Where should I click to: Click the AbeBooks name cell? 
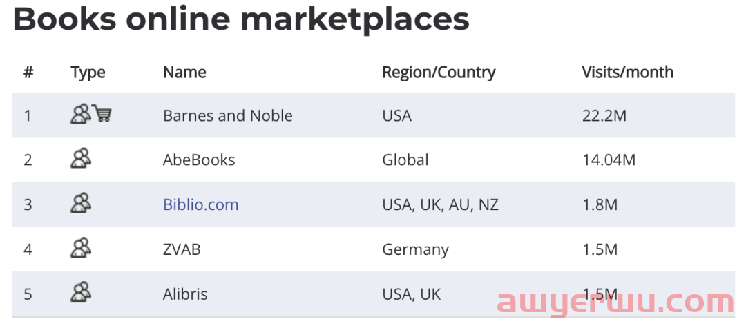(x=199, y=160)
